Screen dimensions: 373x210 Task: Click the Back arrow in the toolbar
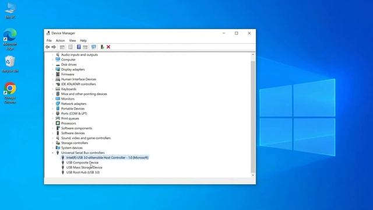click(x=48, y=47)
